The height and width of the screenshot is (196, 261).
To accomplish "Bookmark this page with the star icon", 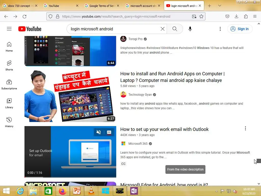I will [201, 16].
